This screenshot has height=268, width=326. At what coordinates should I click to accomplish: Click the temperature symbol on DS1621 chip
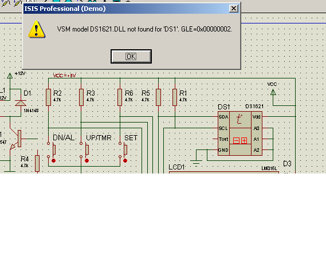click(239, 119)
